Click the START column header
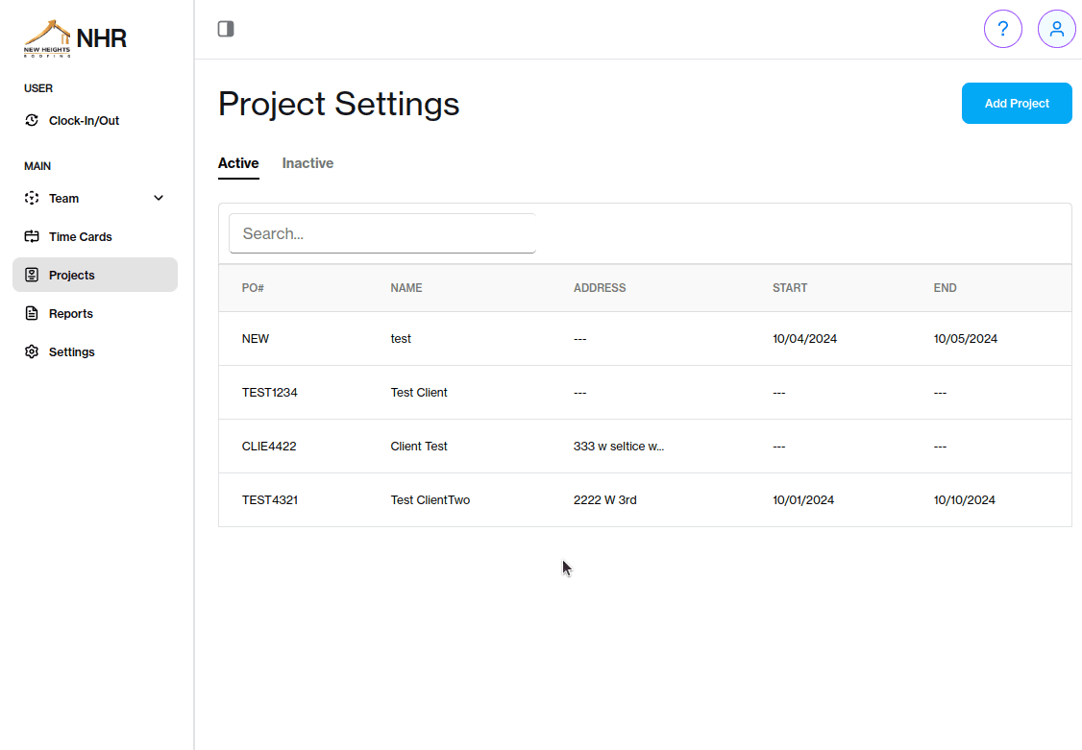The height and width of the screenshot is (750, 1082). coord(790,287)
